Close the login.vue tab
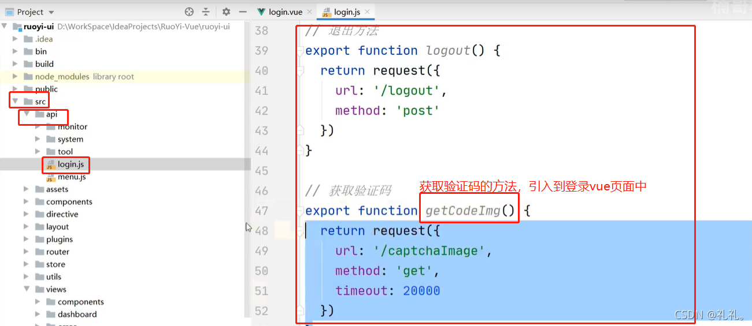This screenshot has width=752, height=326. pyautogui.click(x=309, y=12)
